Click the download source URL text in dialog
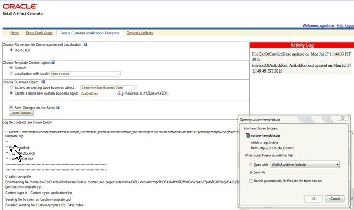 click(277, 148)
